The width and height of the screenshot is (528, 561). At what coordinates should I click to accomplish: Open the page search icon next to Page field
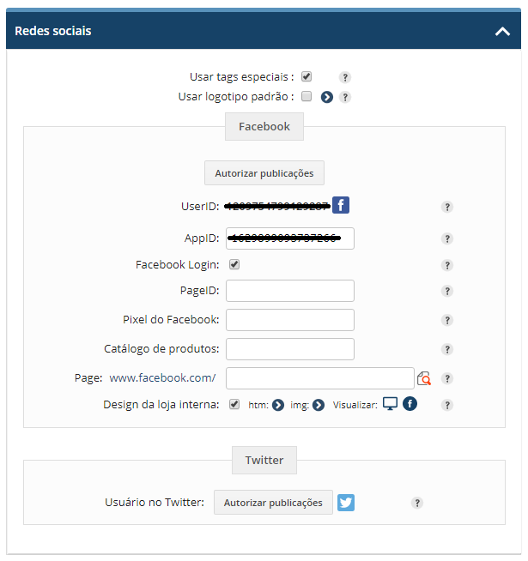pyautogui.click(x=424, y=378)
